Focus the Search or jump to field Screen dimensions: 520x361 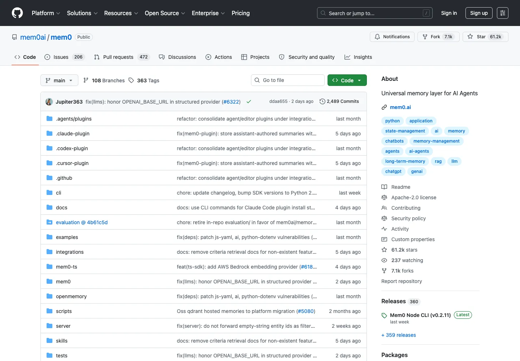click(x=375, y=13)
